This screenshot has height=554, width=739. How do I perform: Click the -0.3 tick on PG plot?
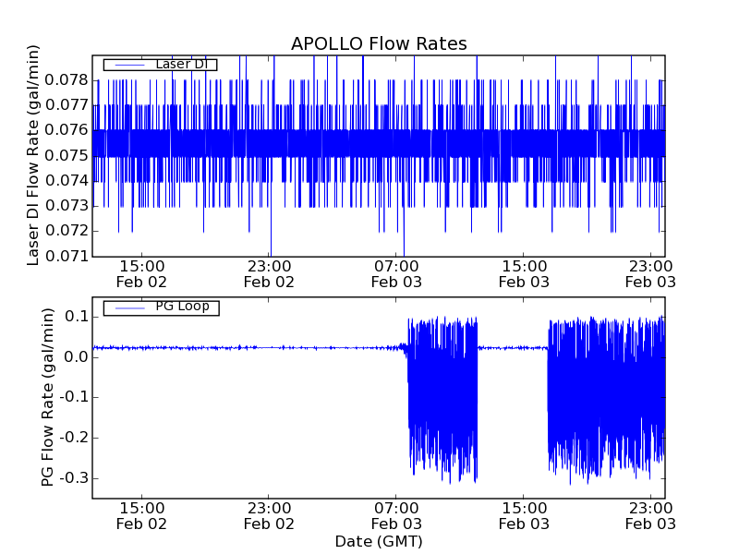[73, 478]
